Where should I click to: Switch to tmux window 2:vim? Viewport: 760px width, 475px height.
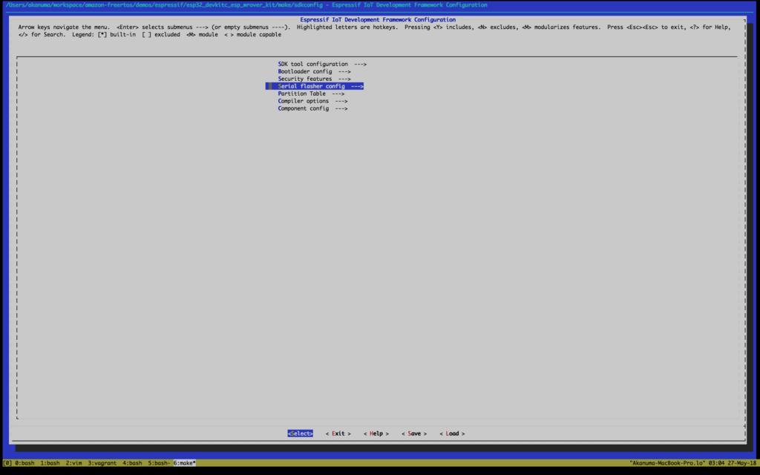tap(73, 463)
